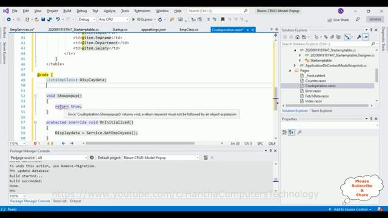Click Add to Source Control
The height and width of the screenshot is (218, 388).
350,210
